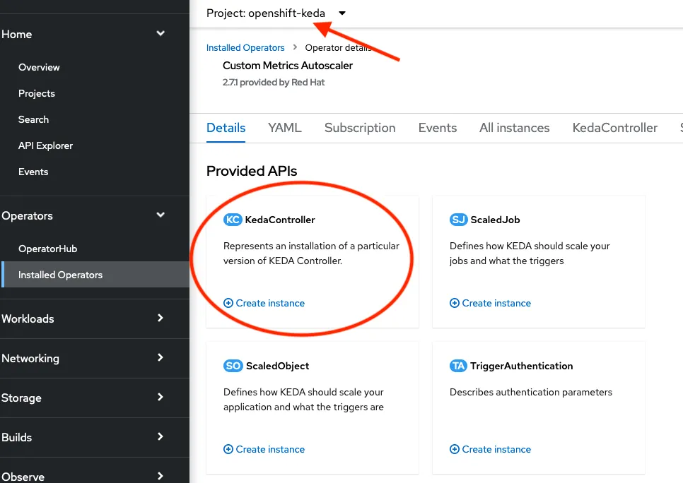Click the TriggerAuthentication TA badge icon
Viewport: 683px width, 483px height.
460,366
